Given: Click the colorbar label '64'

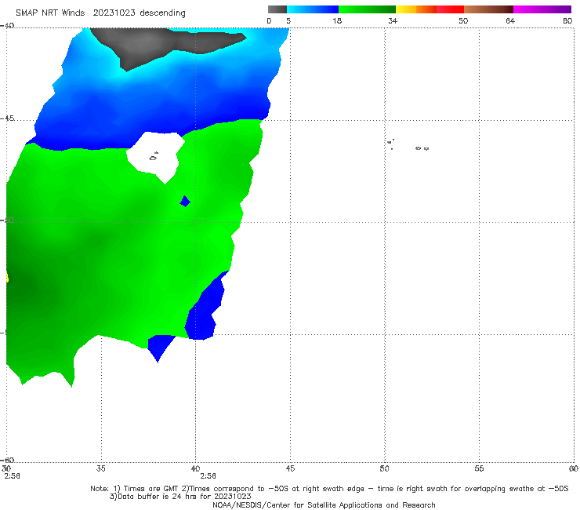Looking at the screenshot, I should (x=510, y=20).
